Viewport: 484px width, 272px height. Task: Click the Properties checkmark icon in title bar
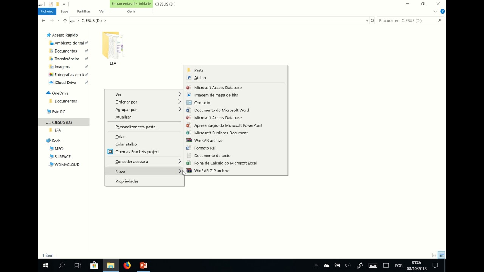tap(51, 4)
